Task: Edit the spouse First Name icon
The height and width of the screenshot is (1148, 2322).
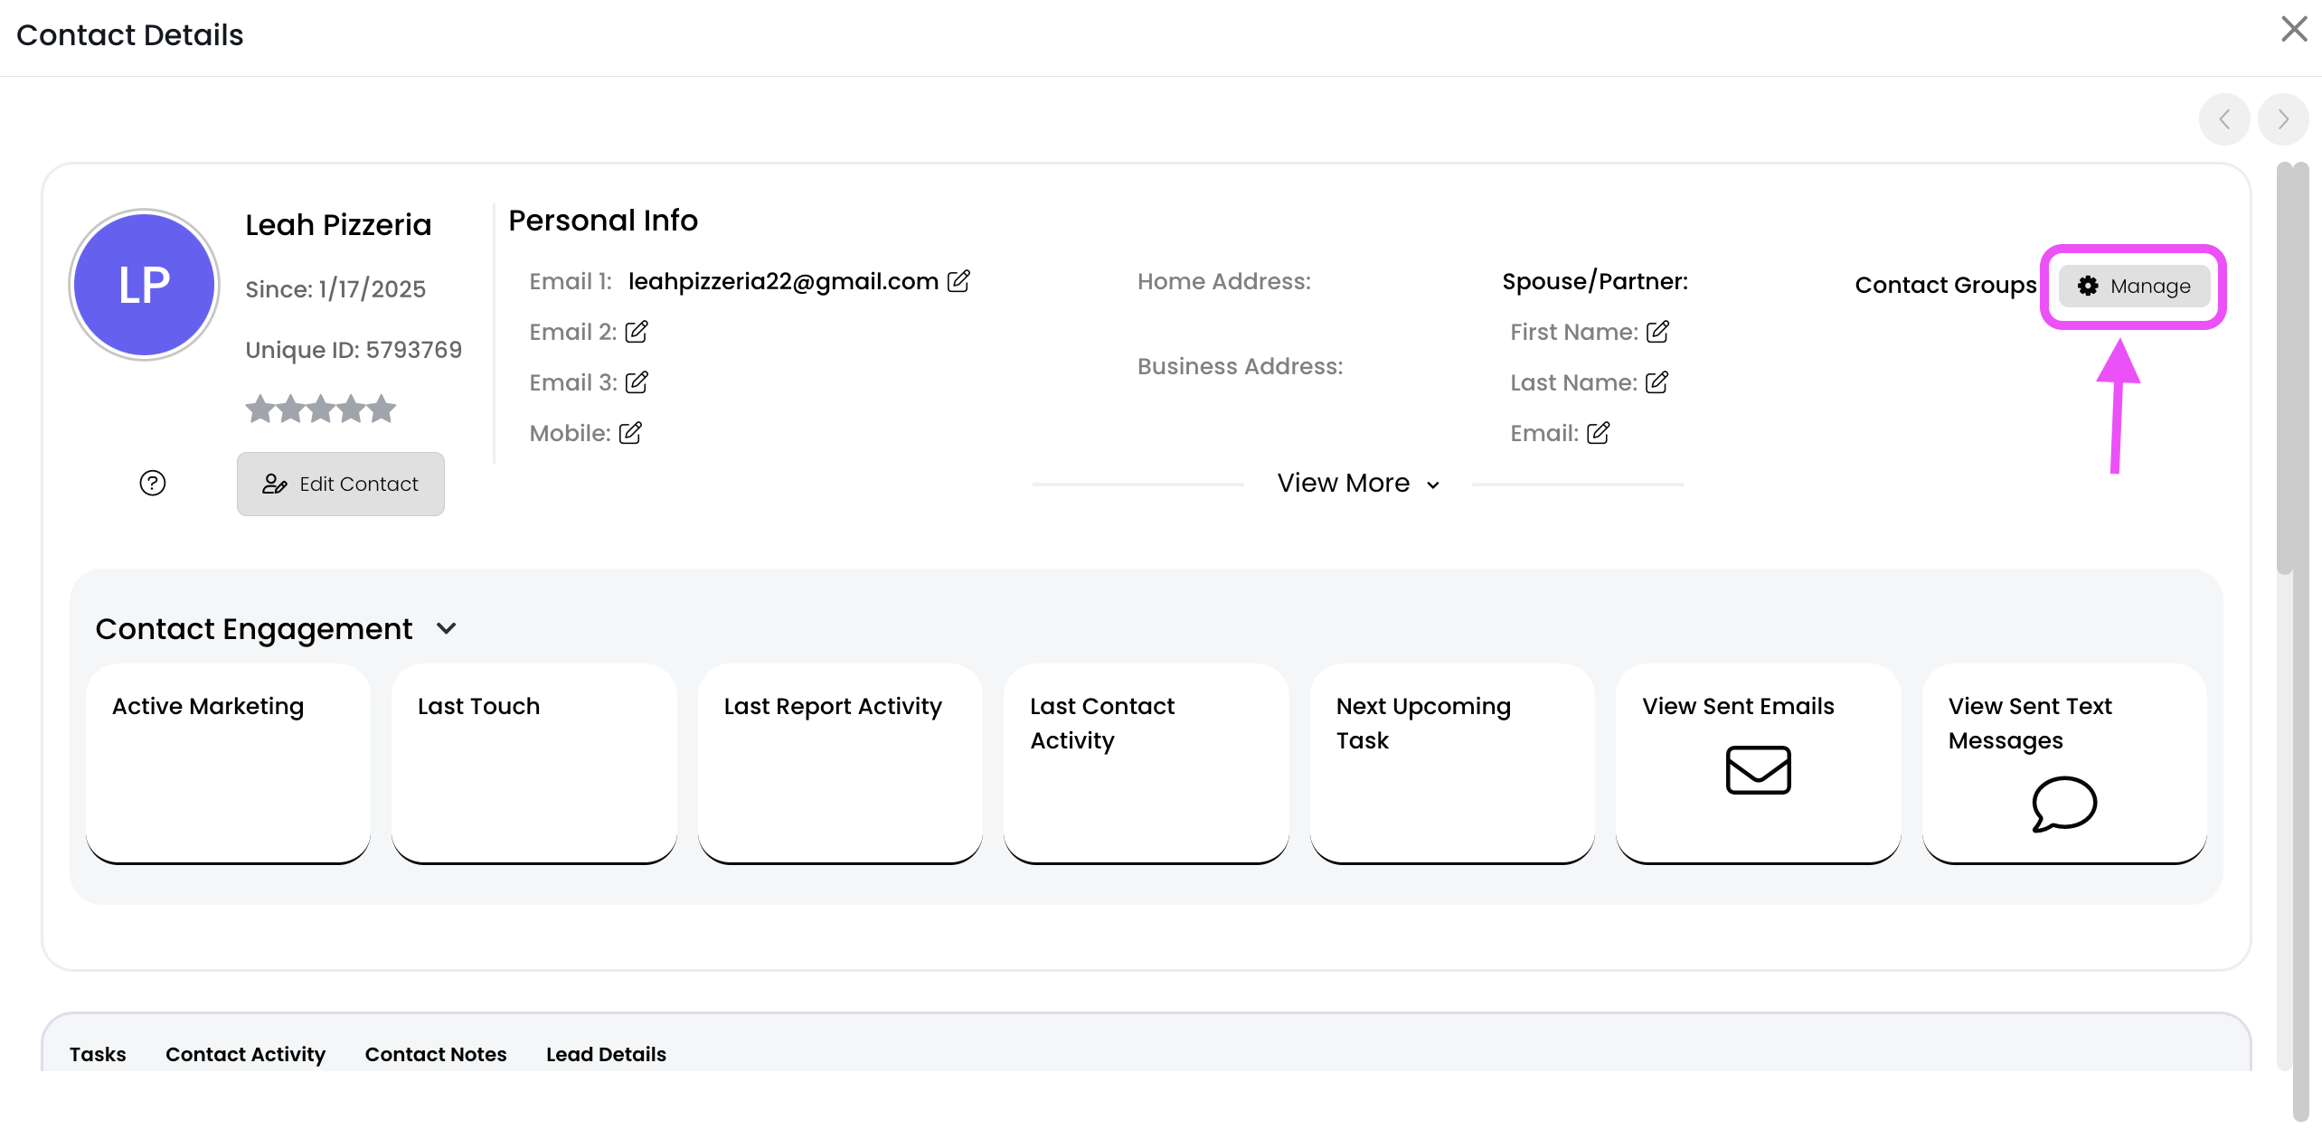Action: [x=1657, y=332]
